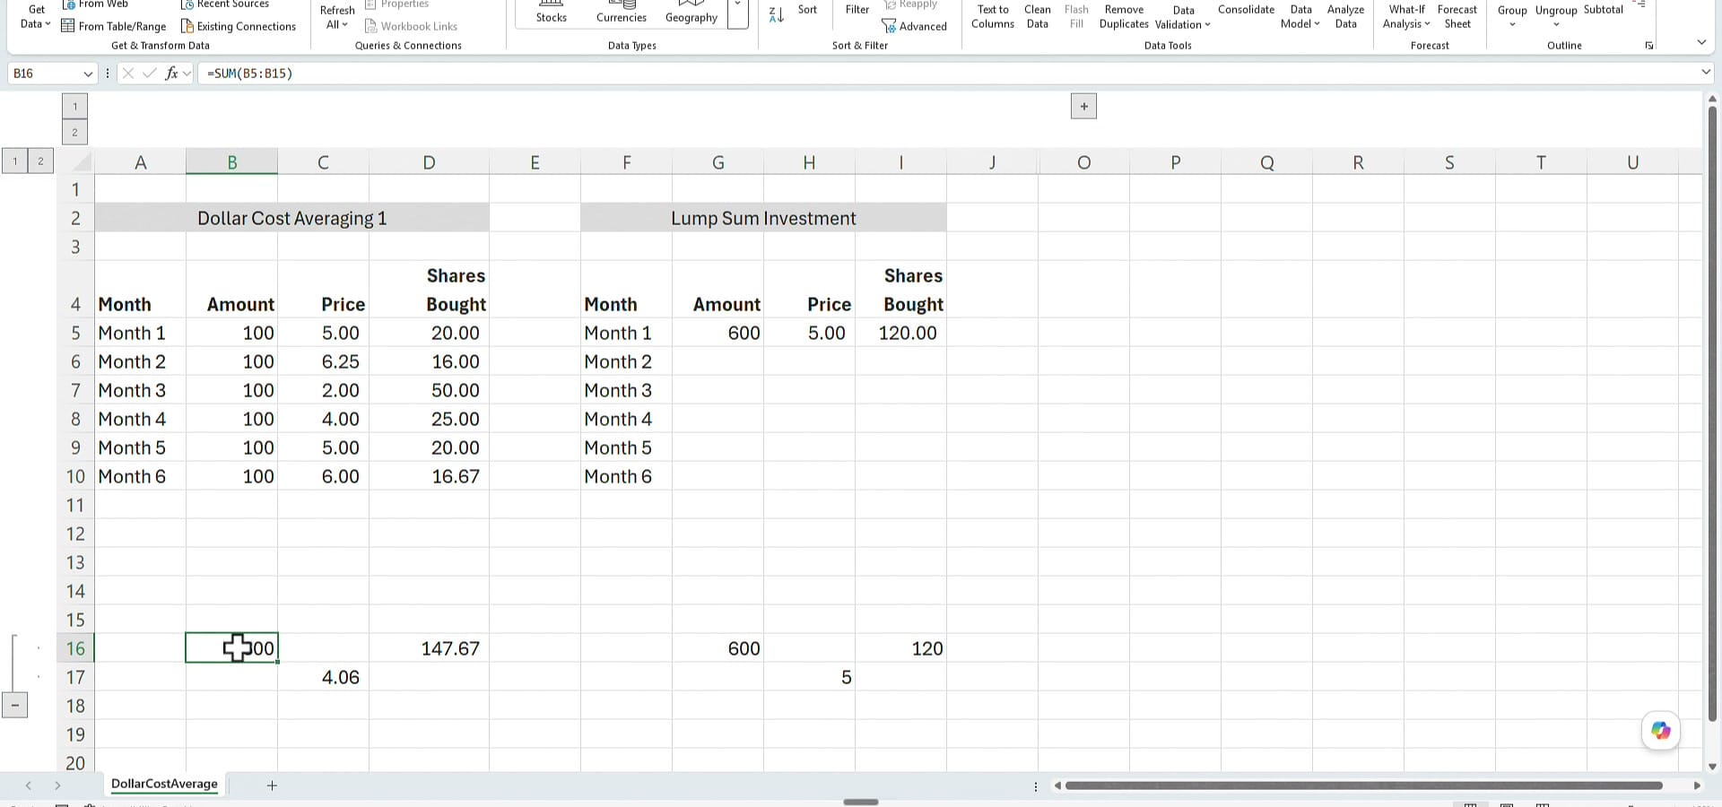Click Text to Columns
The height and width of the screenshot is (807, 1722).
[x=993, y=16]
